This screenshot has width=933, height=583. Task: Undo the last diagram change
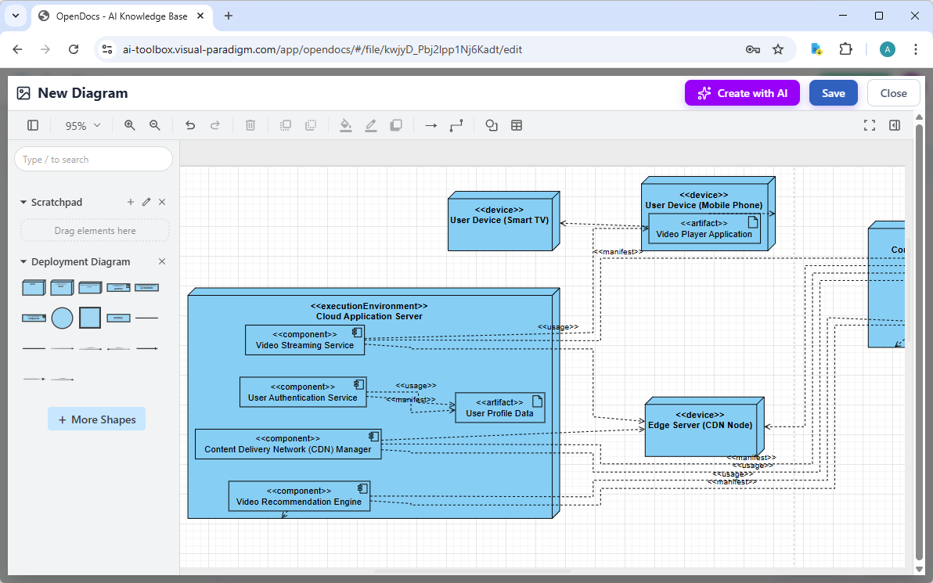pyautogui.click(x=190, y=125)
